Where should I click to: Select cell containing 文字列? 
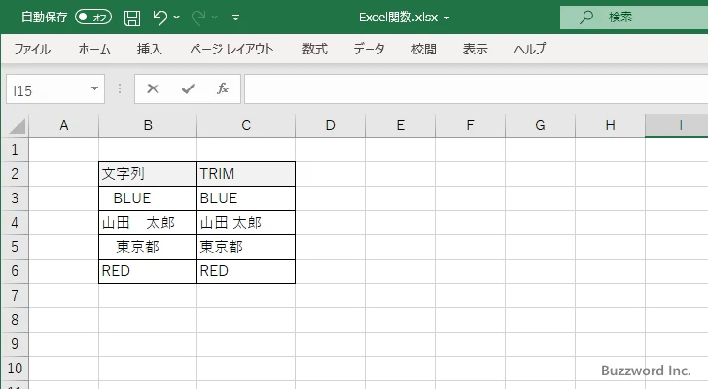148,174
